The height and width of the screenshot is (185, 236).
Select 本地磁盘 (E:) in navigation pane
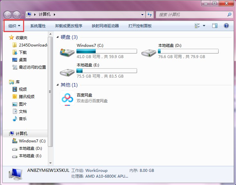click(27, 156)
